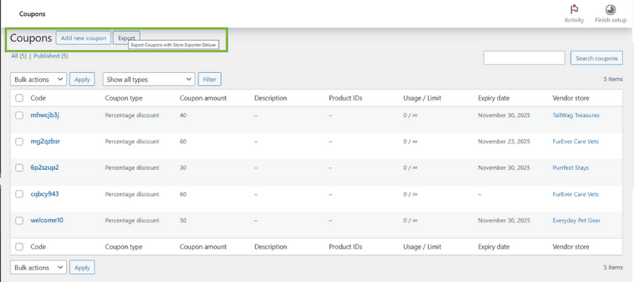
Task: Expand the bottom Bulk actions dropdown
Action: (x=39, y=267)
